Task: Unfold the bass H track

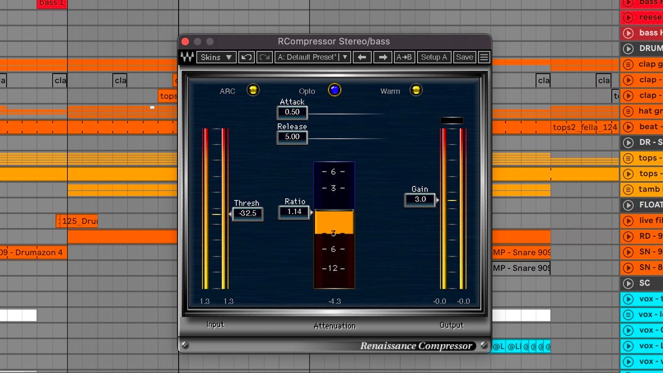Action: click(x=628, y=33)
